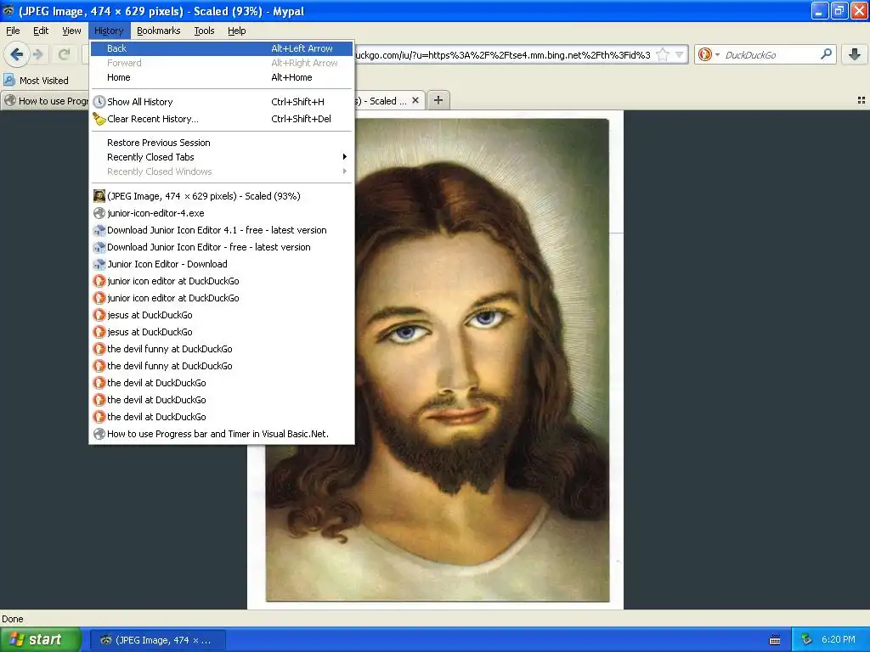Open the DuckDuckGo search engine selector
The height and width of the screenshot is (652, 870).
click(x=709, y=54)
